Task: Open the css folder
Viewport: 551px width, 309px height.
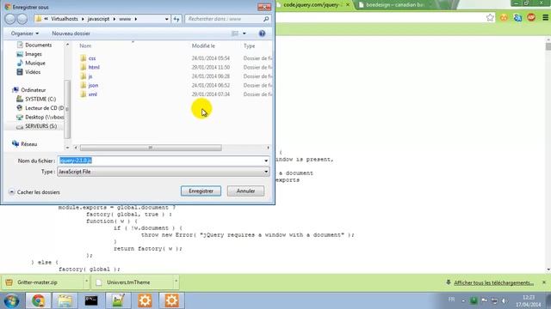Action: click(92, 58)
